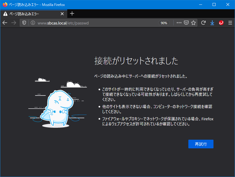Viewport: 235px width, 177px height.
Task: Minimize the Firefox window
Action: 201,5
